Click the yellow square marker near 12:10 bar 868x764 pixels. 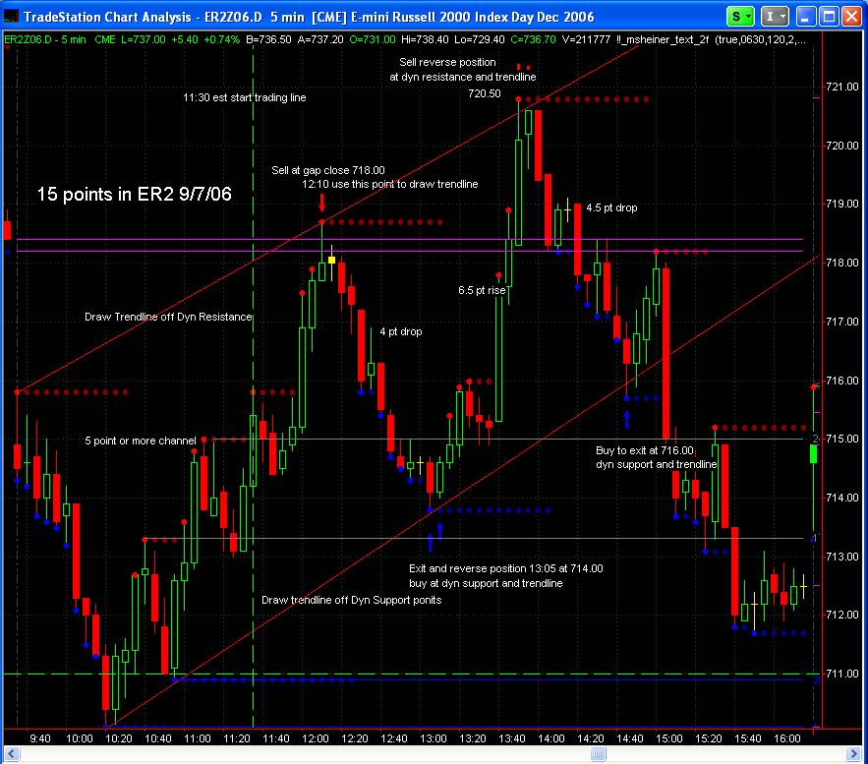pos(331,260)
